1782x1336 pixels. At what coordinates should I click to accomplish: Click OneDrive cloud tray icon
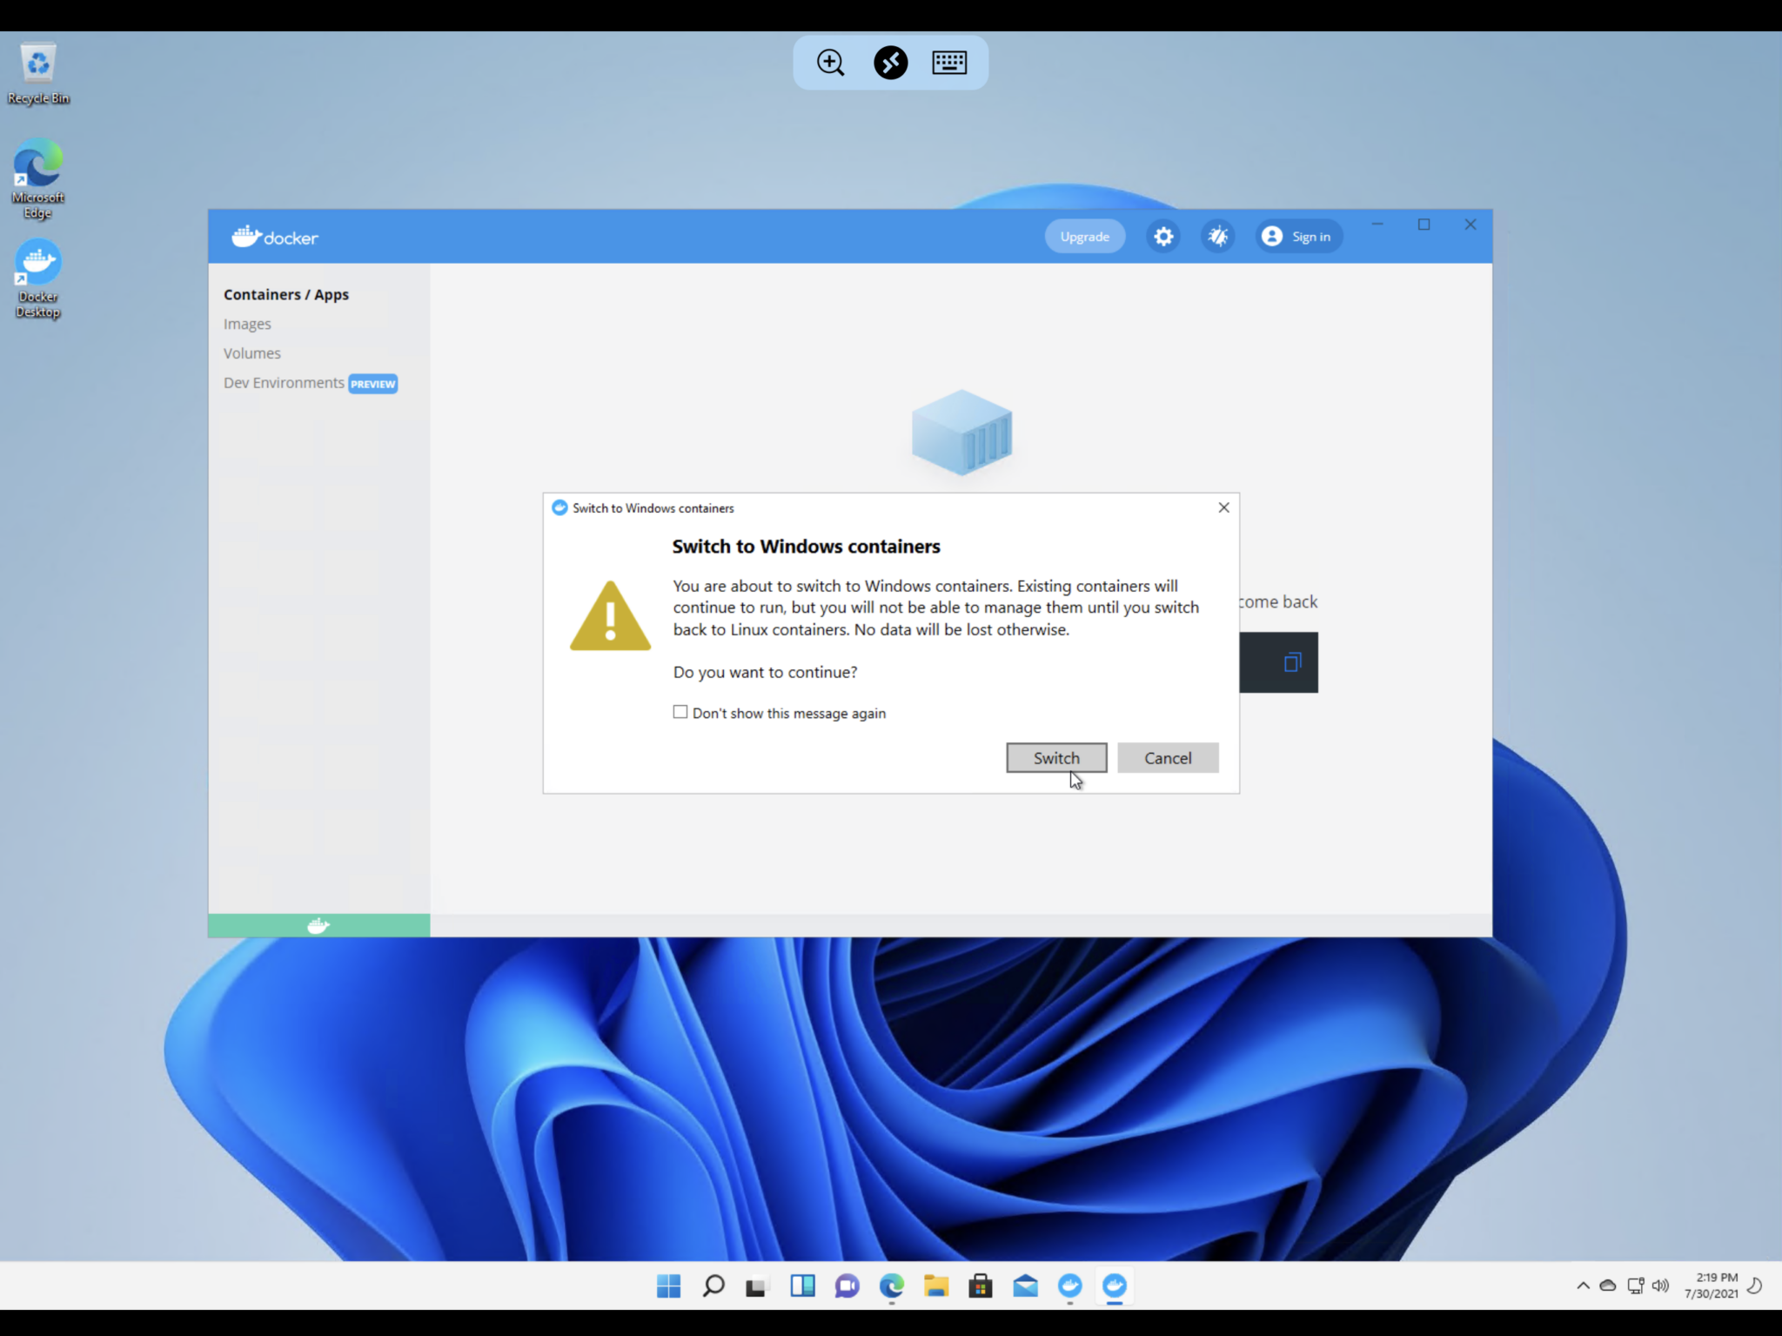coord(1608,1286)
